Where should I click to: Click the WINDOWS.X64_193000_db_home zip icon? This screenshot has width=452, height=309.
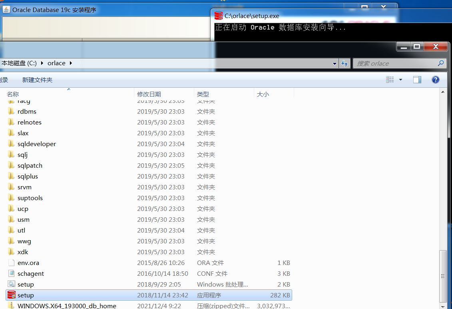pyautogui.click(x=11, y=305)
